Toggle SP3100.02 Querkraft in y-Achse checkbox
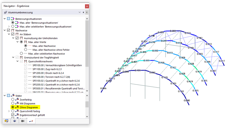The height and width of the screenshot is (128, 229). coord(26,81)
